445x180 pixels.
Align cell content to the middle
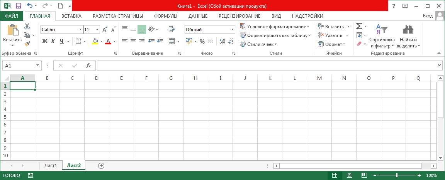tap(133, 29)
